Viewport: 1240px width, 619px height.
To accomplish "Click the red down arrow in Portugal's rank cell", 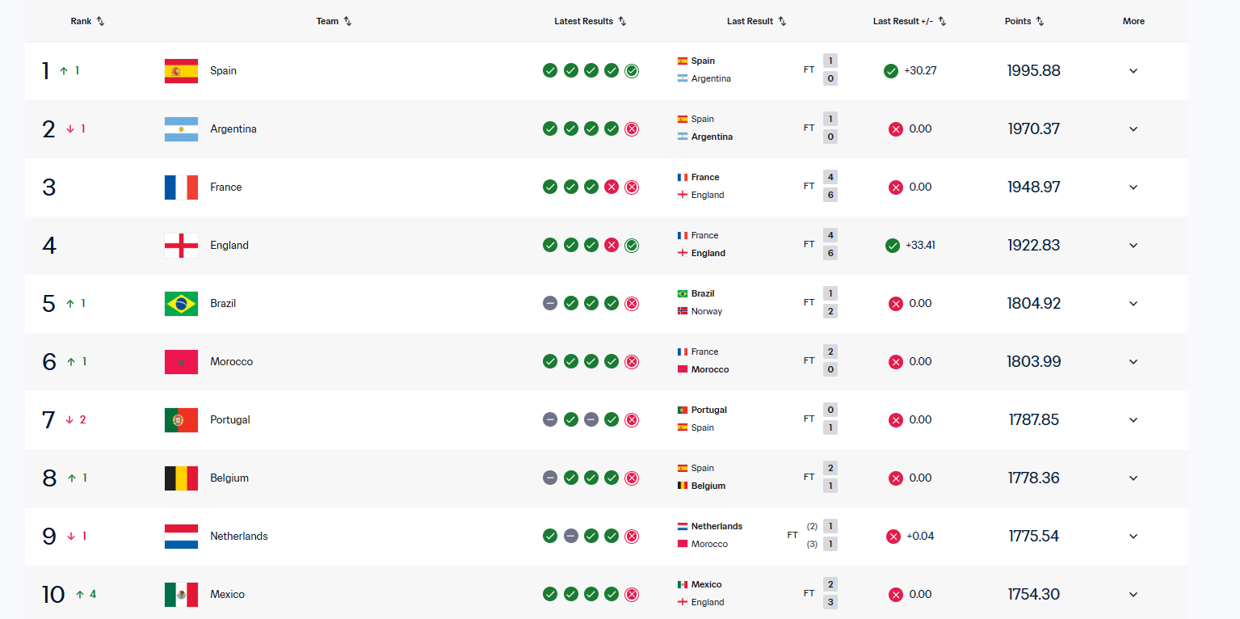I will coord(69,420).
